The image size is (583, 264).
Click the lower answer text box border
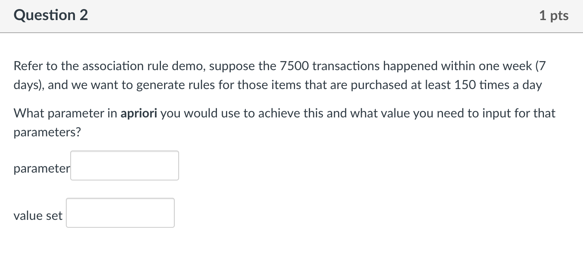click(120, 199)
